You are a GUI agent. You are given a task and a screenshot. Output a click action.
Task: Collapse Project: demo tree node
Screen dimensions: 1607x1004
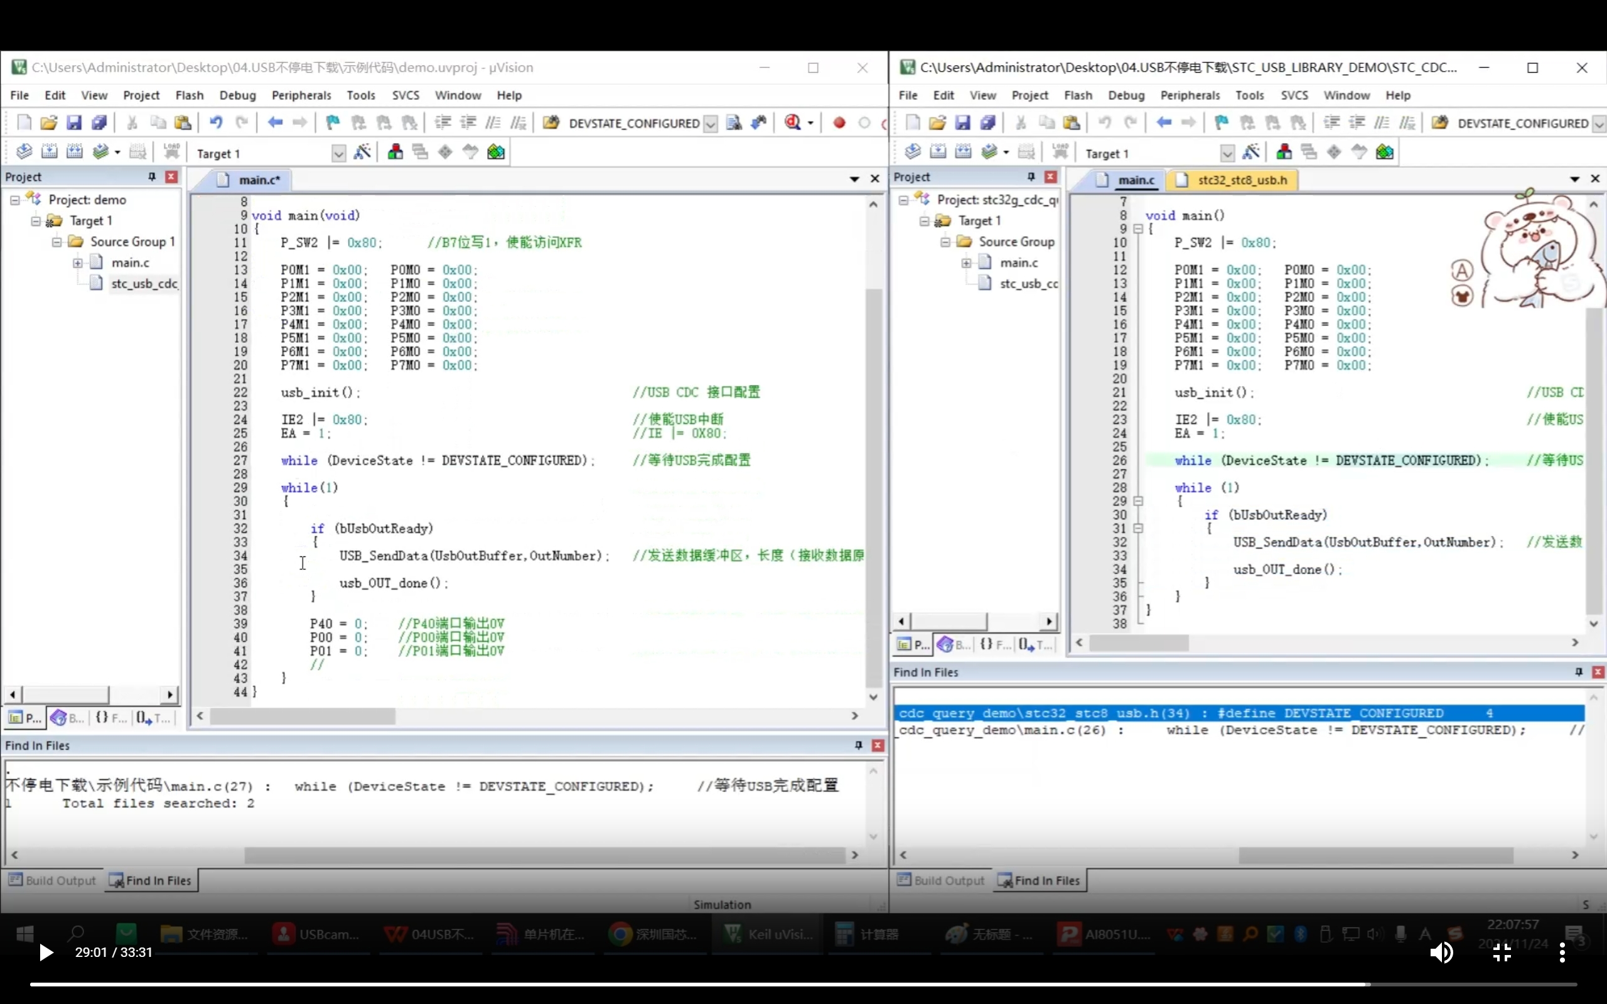(x=14, y=200)
